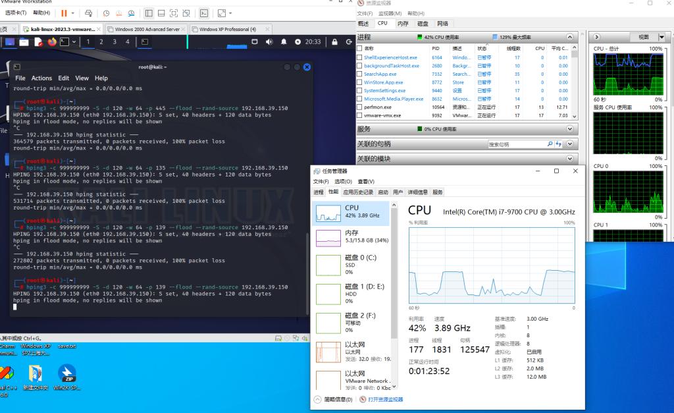The width and height of the screenshot is (674, 413).
Task: Switch to Windows 2000 Advanced Server tab
Action: point(146,29)
